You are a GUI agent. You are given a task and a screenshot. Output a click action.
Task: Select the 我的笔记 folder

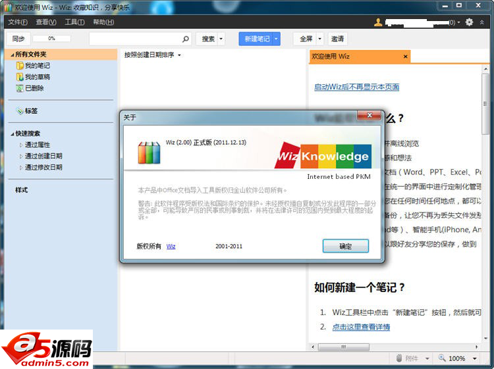(x=37, y=65)
